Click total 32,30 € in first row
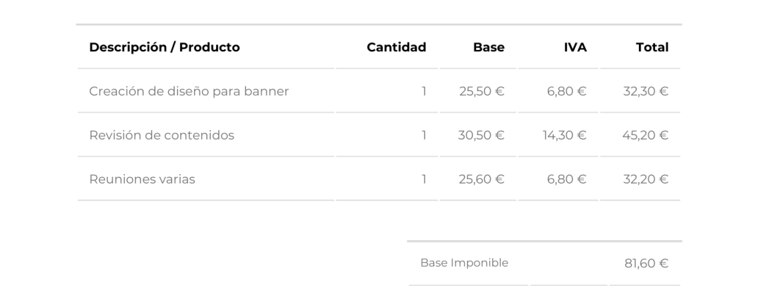This screenshot has height=296, width=758. [x=646, y=91]
